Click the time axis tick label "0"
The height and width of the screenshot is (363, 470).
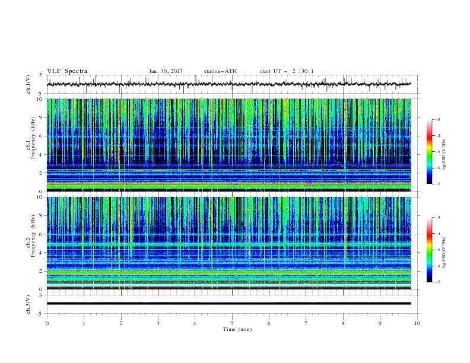coord(47,323)
